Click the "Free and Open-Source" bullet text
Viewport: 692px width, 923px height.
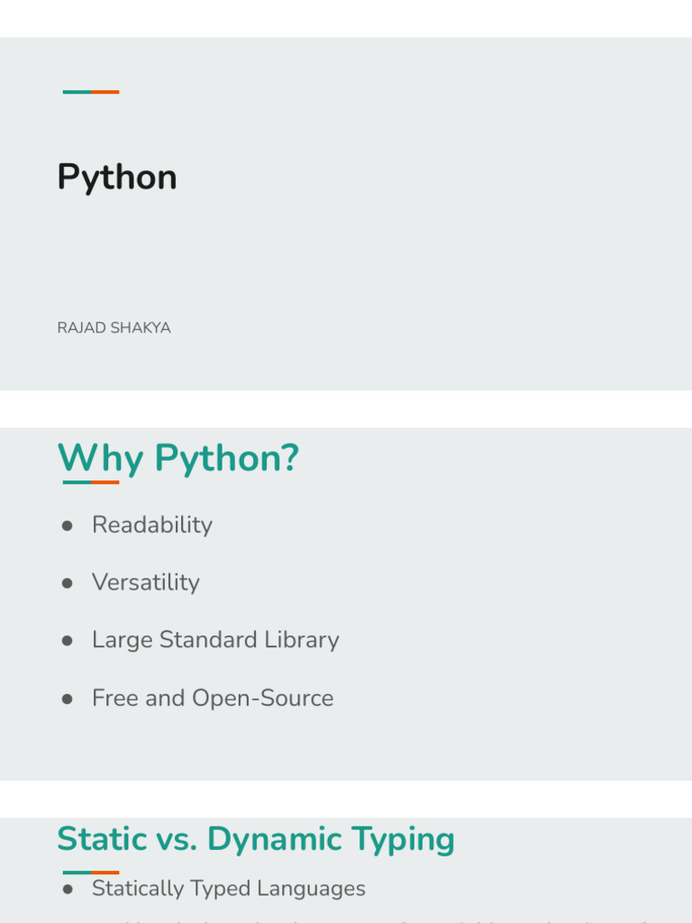[x=213, y=699]
